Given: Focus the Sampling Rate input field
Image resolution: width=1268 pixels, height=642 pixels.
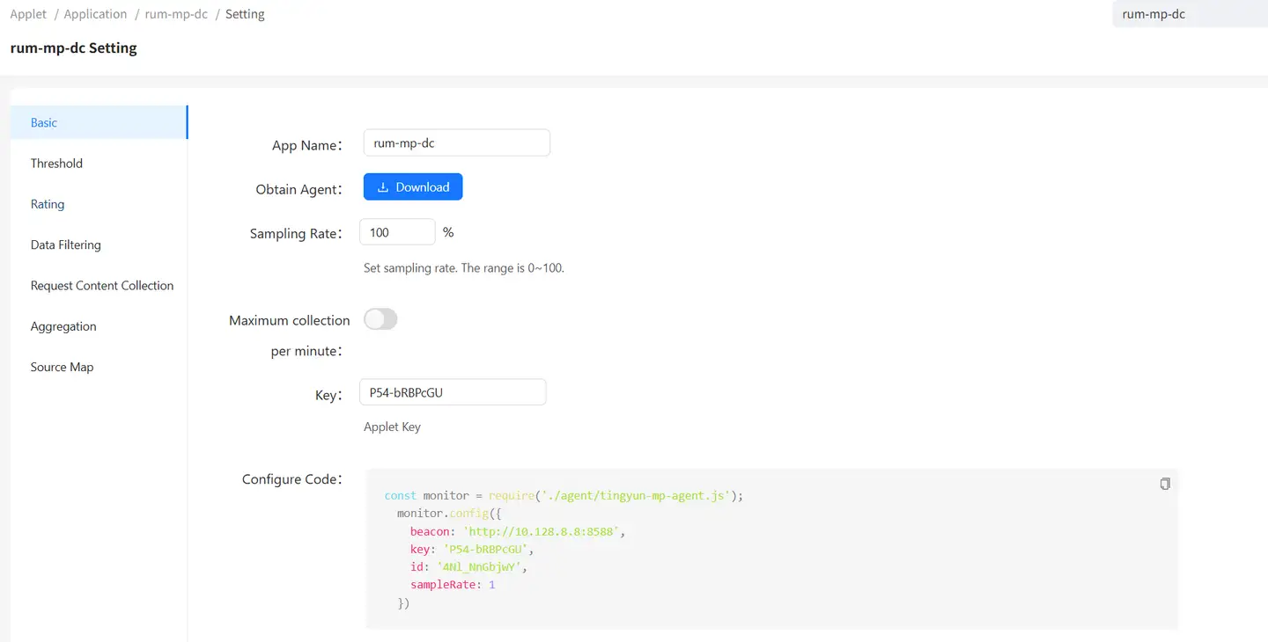Looking at the screenshot, I should point(397,232).
